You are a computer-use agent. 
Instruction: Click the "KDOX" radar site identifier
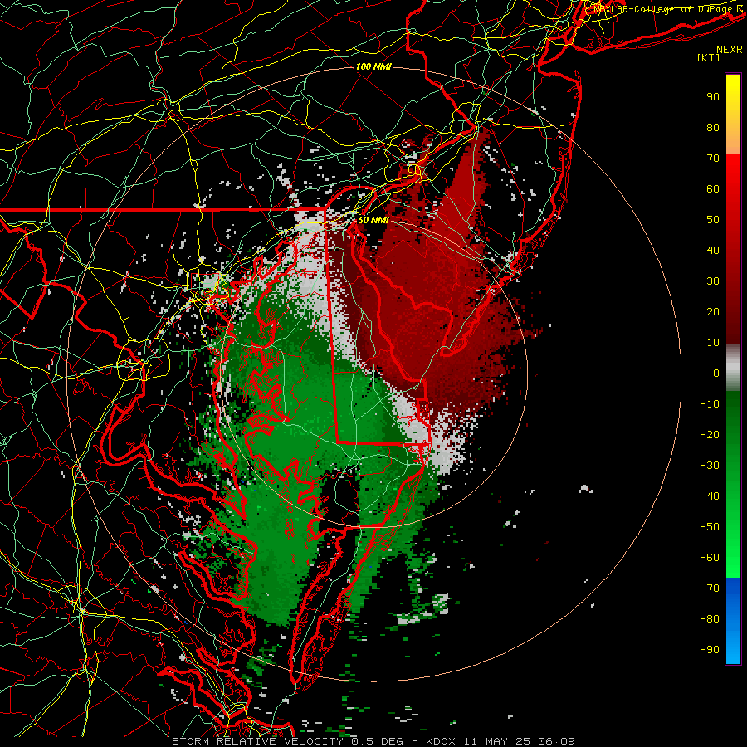(441, 741)
